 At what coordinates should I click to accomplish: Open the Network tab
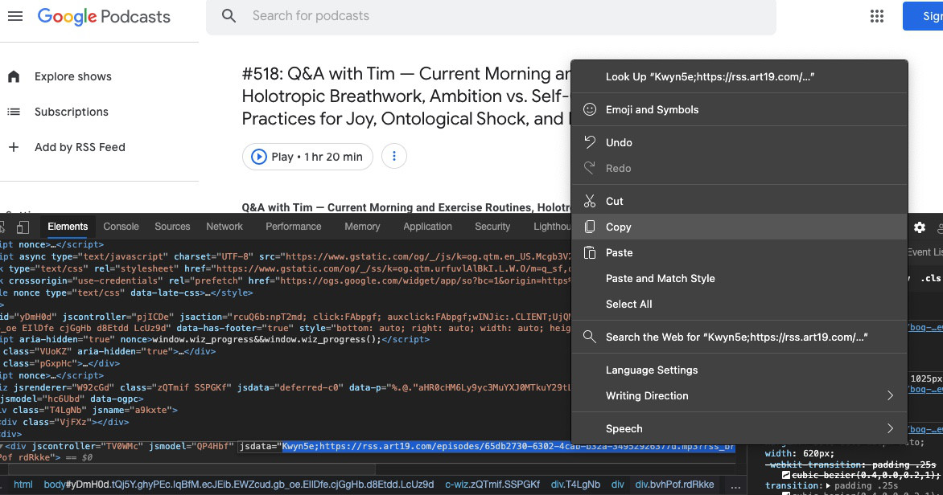(224, 227)
